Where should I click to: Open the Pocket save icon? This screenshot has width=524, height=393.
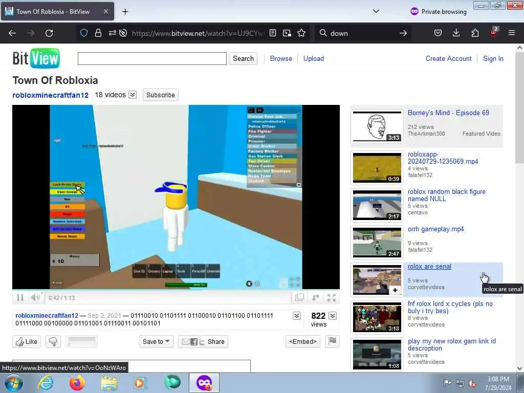click(x=438, y=33)
